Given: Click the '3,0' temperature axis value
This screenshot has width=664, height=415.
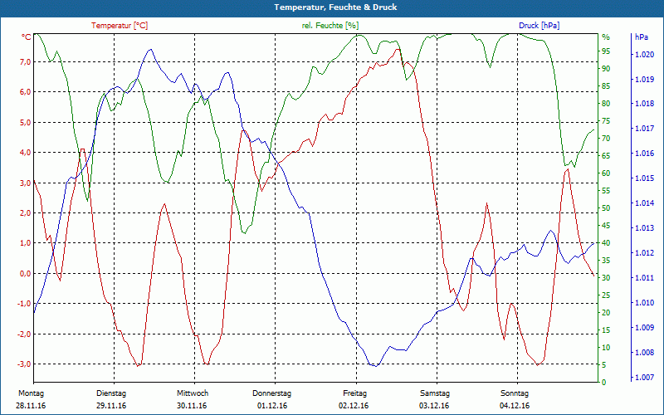Looking at the screenshot, I should tap(26, 183).
